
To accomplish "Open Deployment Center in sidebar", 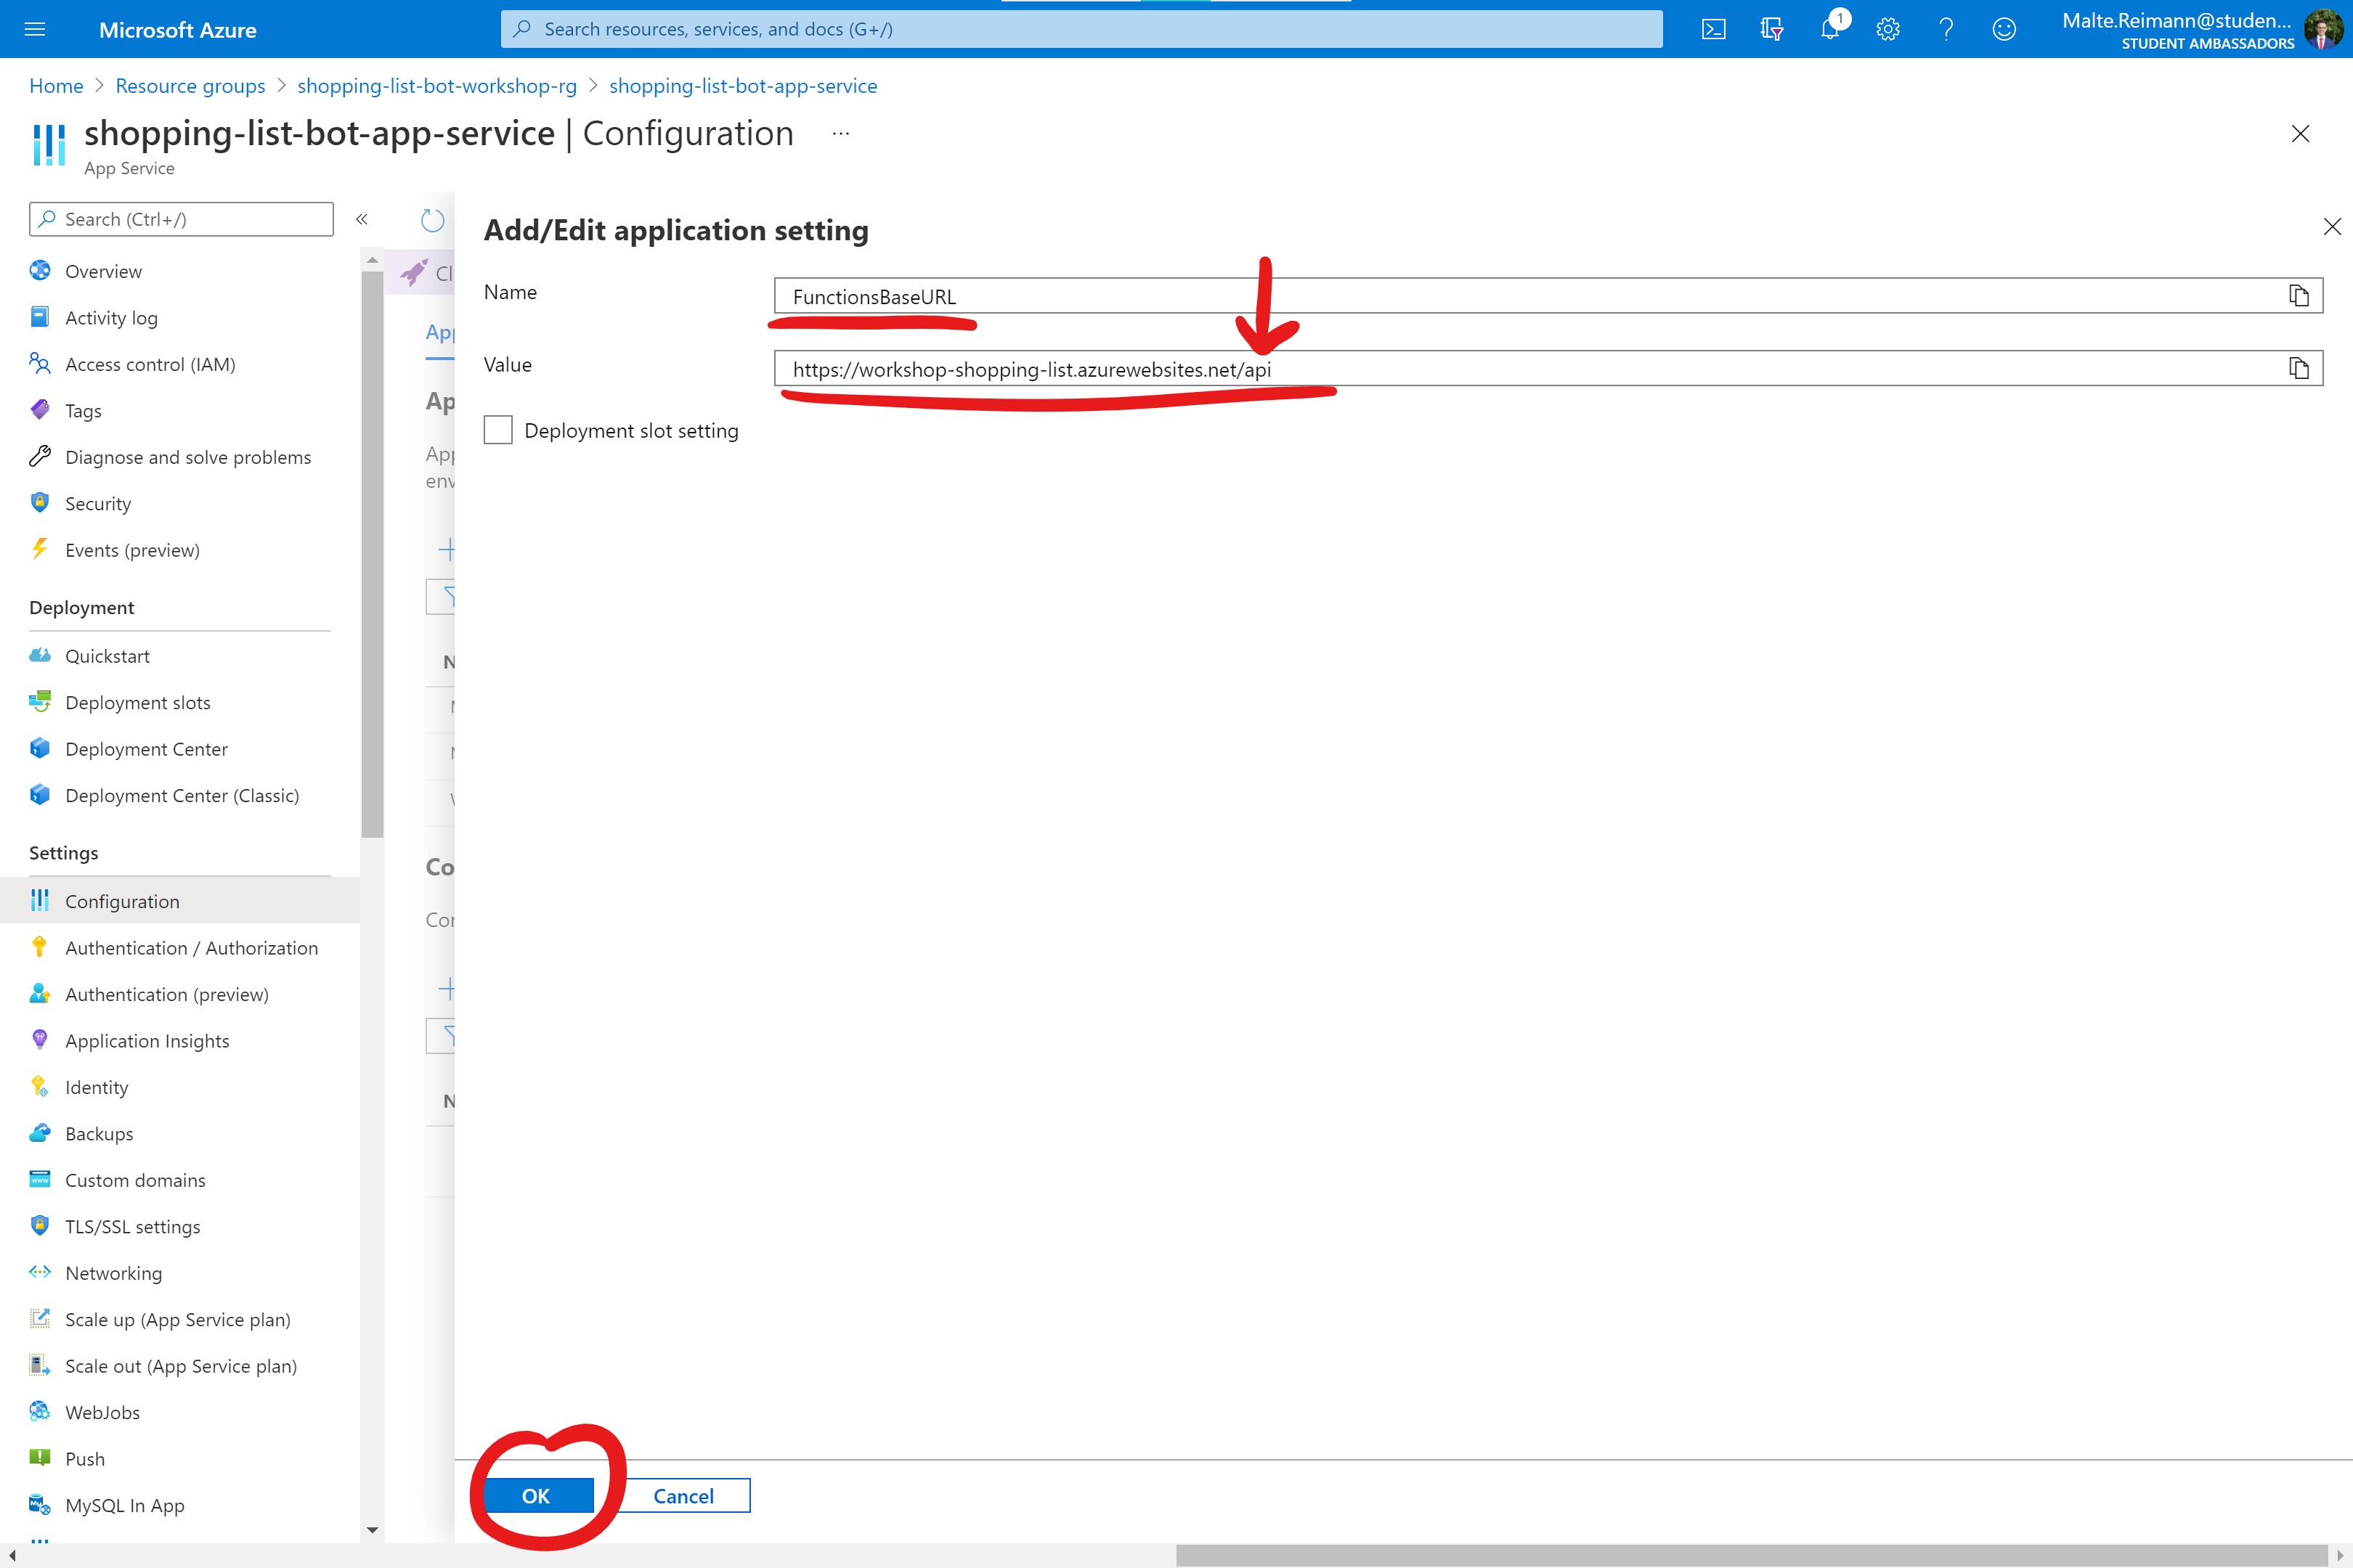I will (x=146, y=749).
